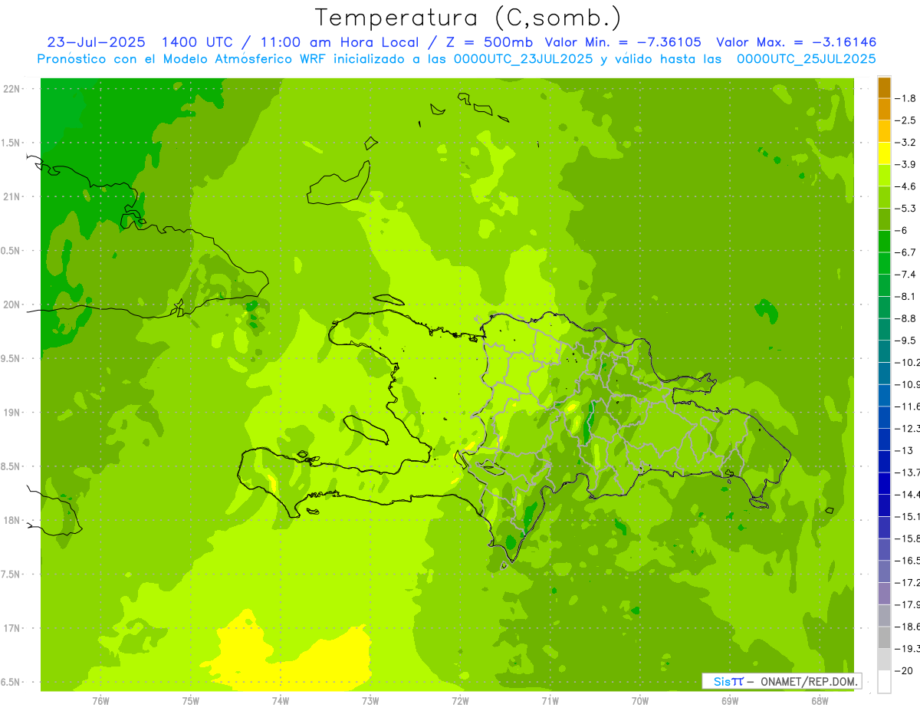Click the green swatch between -6 and -6.7
This screenshot has width=920, height=711.
tap(884, 242)
